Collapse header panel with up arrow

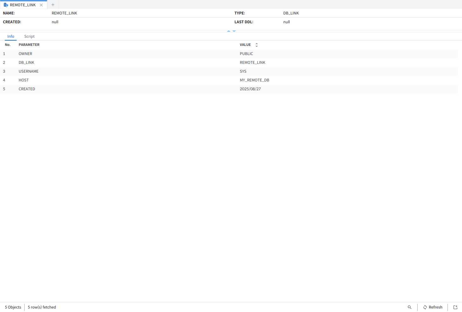pyautogui.click(x=229, y=31)
